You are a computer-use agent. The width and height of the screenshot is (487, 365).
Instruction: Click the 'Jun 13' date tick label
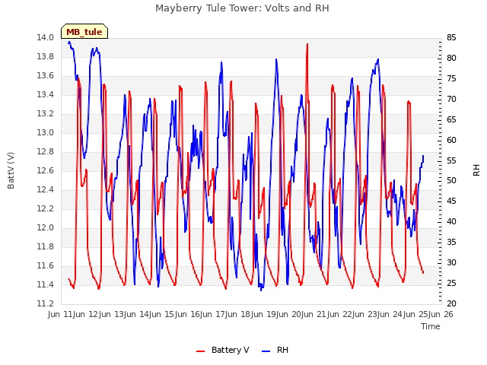point(112,314)
